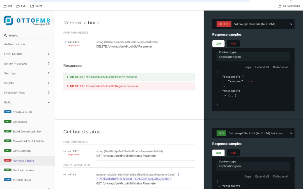Click the Remove a build heading
Image resolution: width=303 pixels, height=189 pixels.
pos(81,23)
